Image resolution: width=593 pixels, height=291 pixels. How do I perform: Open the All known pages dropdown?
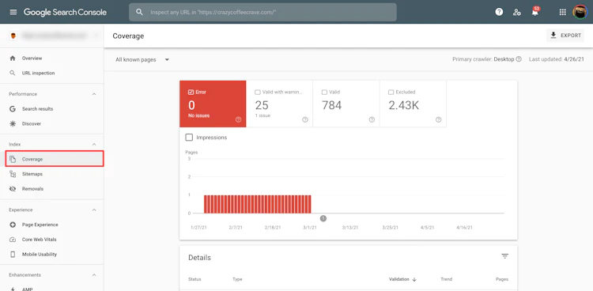pos(142,60)
